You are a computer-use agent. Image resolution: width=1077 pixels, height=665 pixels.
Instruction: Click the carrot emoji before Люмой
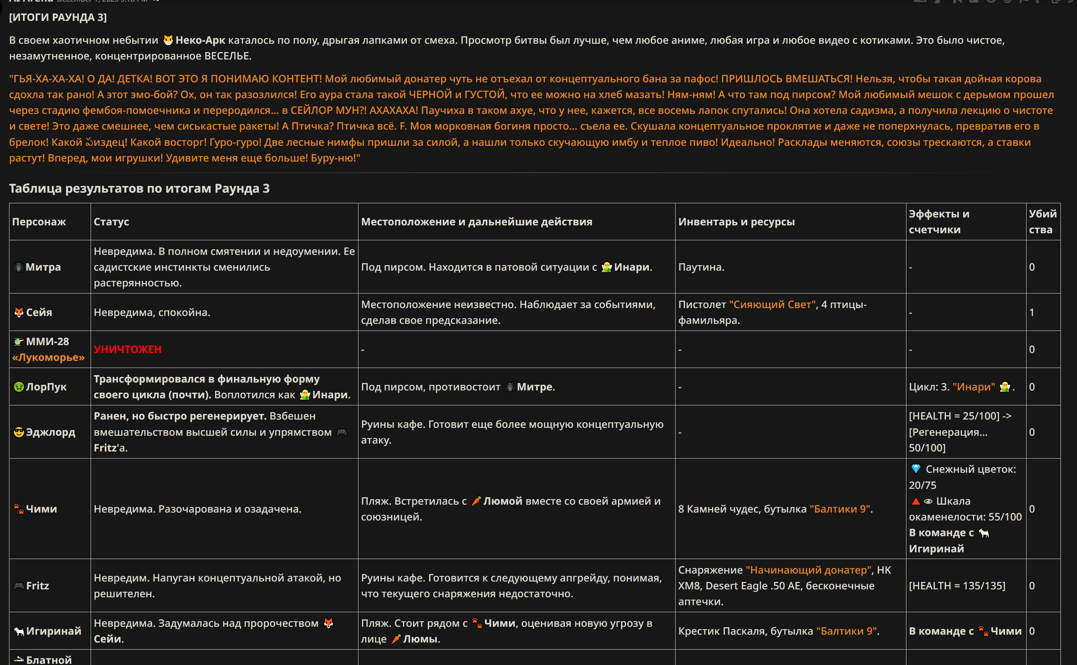[x=476, y=501]
